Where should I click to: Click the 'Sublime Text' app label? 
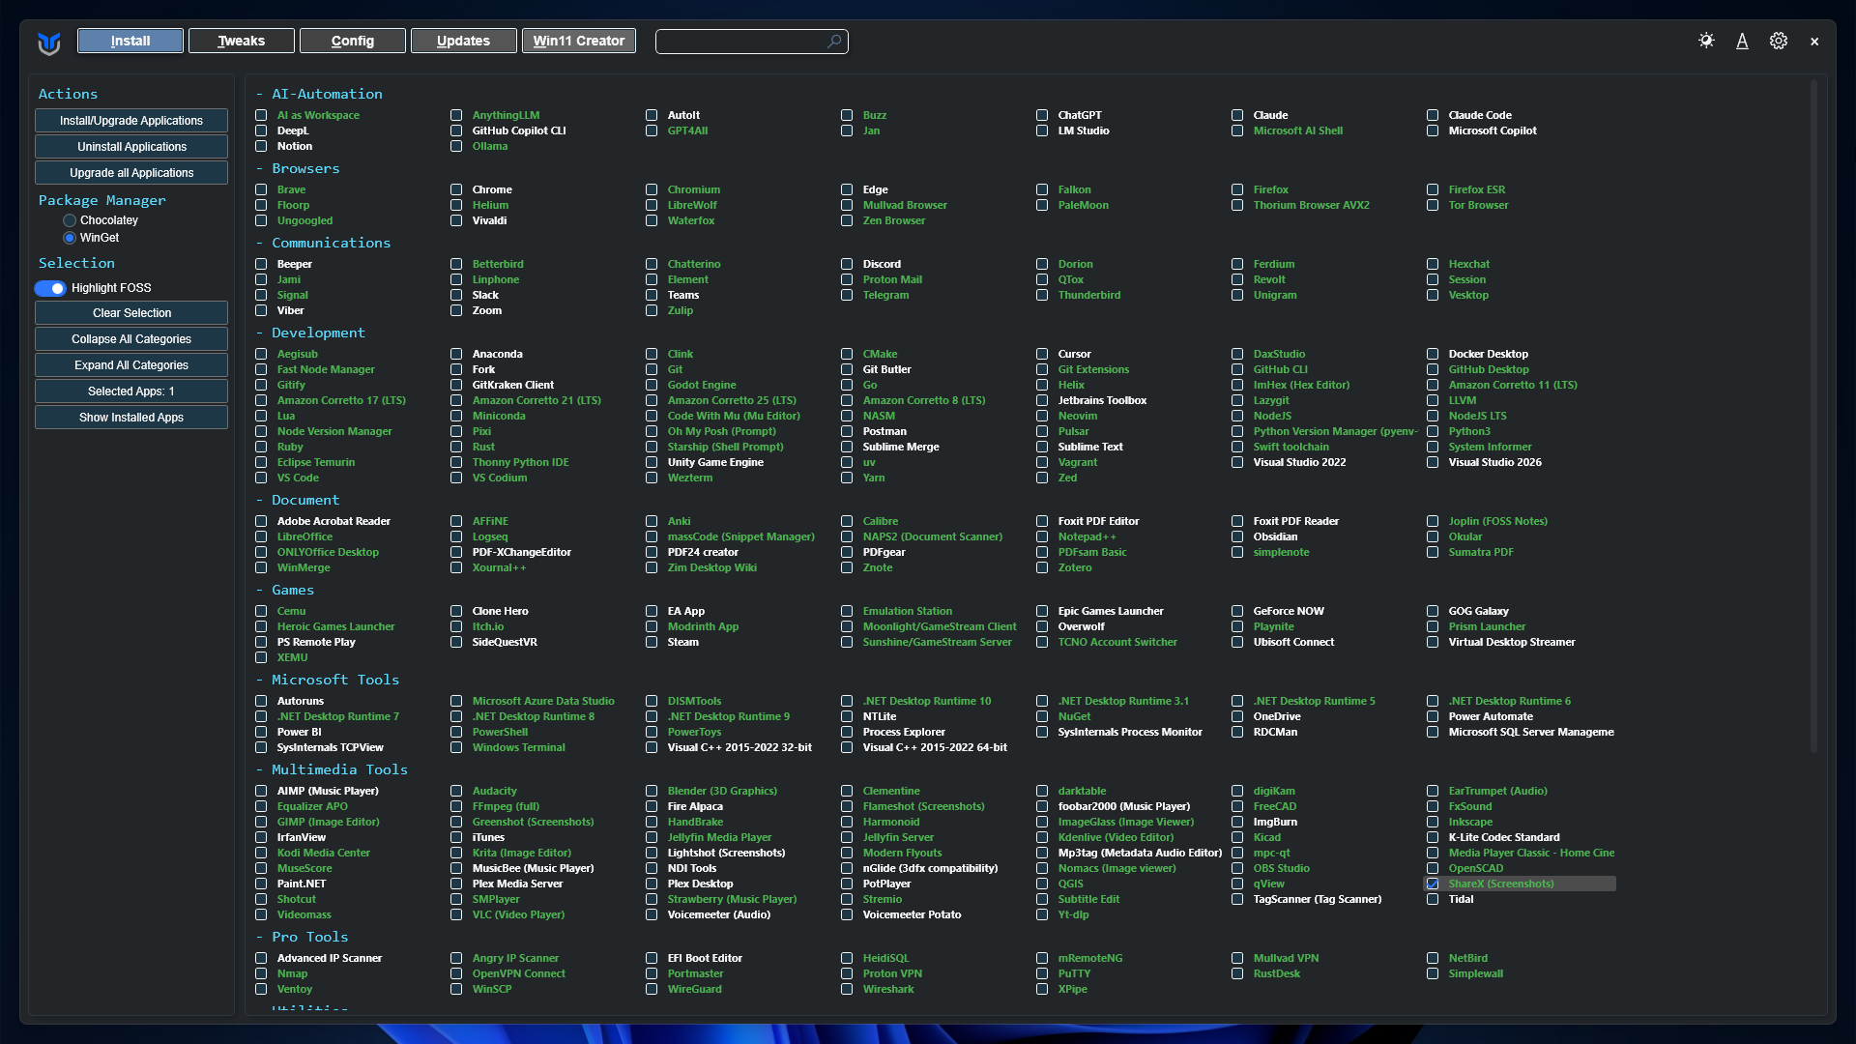[x=1090, y=447]
